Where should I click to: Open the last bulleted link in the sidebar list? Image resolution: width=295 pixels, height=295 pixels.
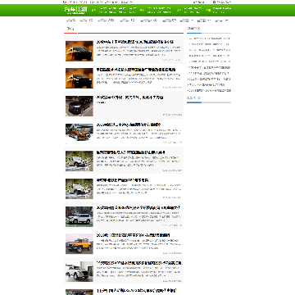pos(209,90)
